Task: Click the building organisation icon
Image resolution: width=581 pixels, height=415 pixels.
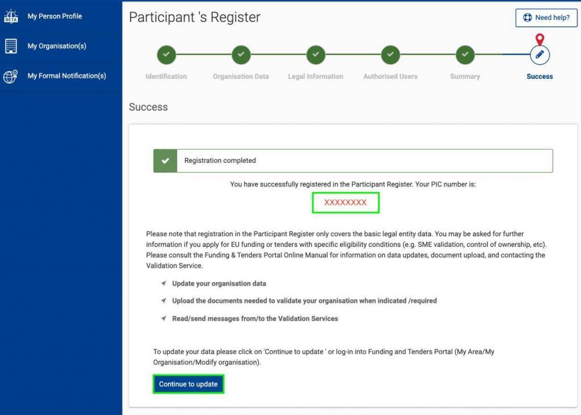Action: pos(11,46)
